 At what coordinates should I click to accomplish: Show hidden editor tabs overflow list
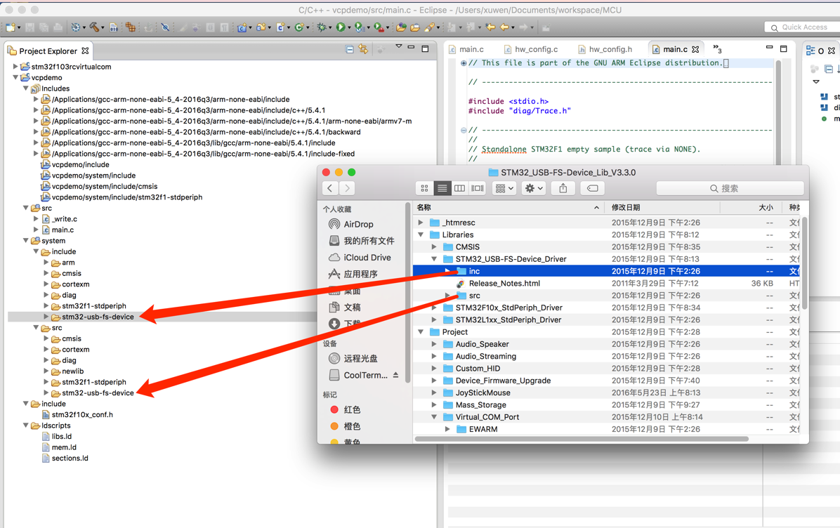coord(717,49)
